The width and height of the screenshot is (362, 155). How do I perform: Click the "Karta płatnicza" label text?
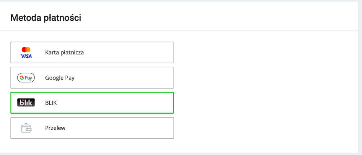[65, 53]
